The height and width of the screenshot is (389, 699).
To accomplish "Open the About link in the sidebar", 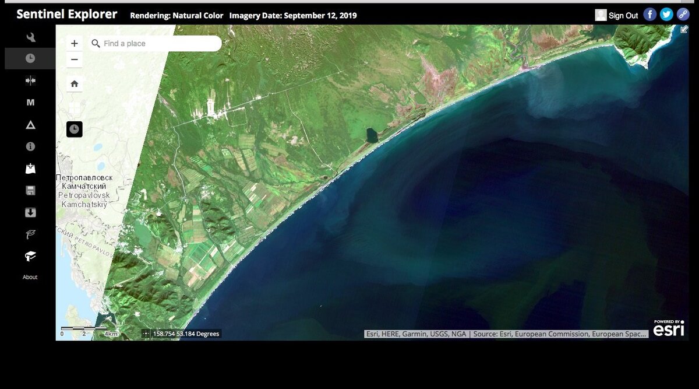I will point(30,277).
